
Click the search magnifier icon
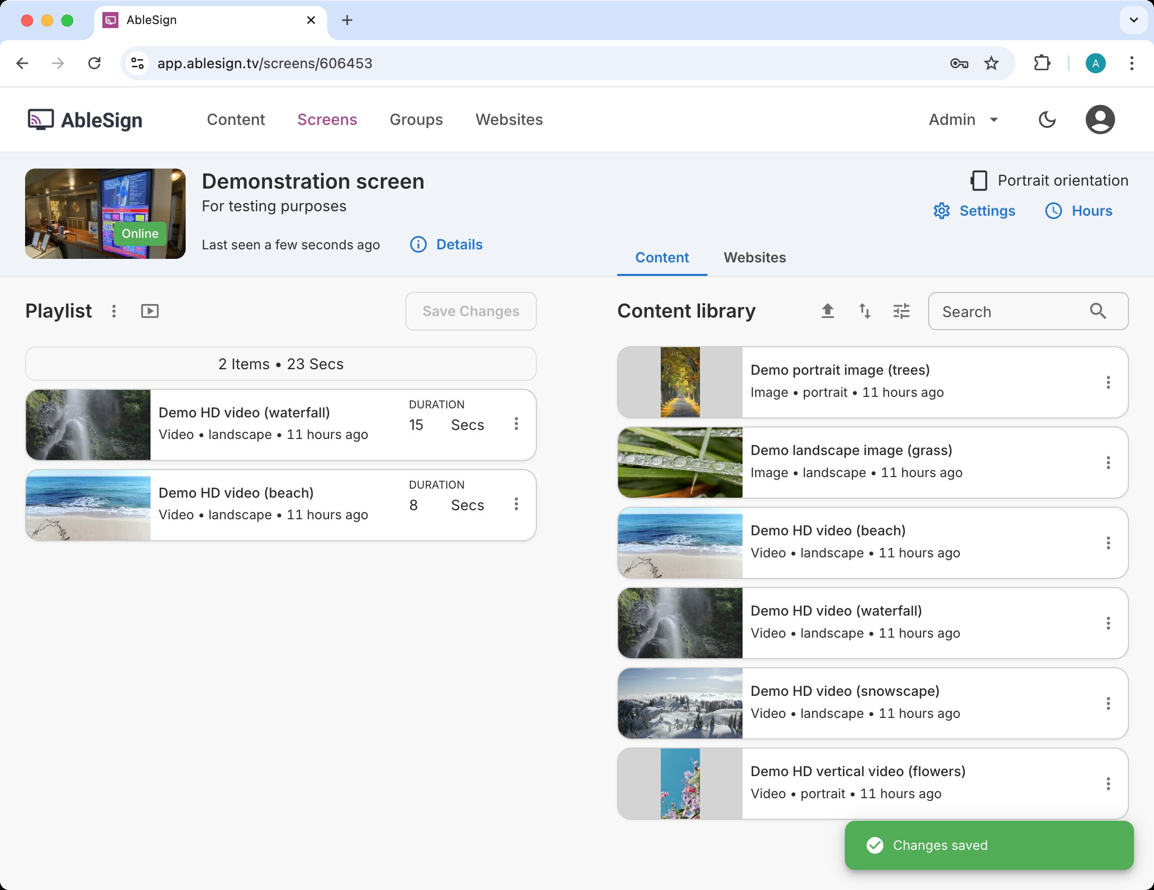[1097, 311]
